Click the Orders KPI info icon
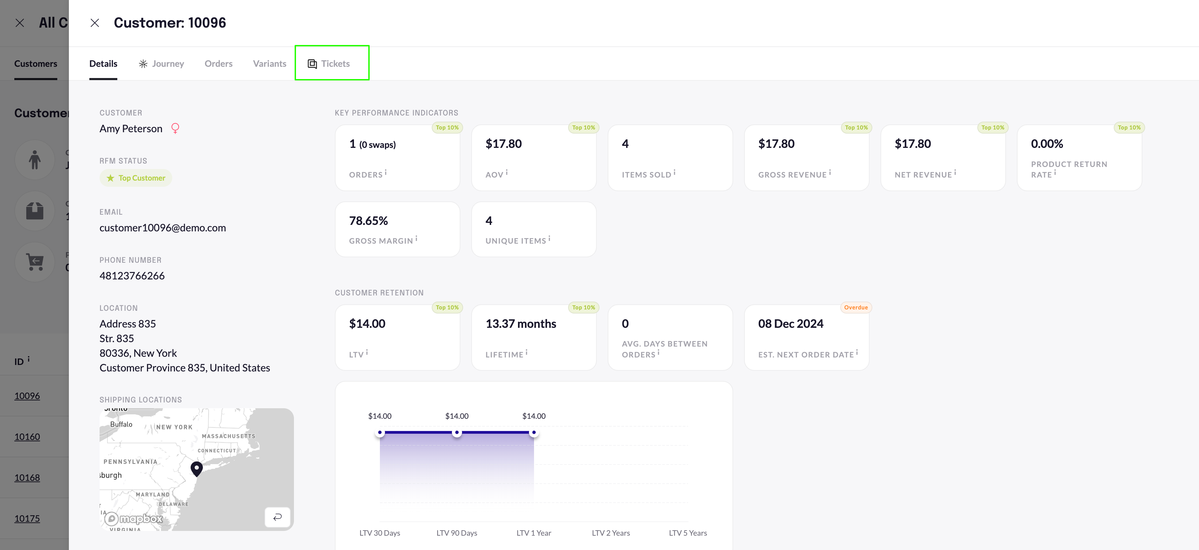The height and width of the screenshot is (550, 1199). pyautogui.click(x=385, y=172)
